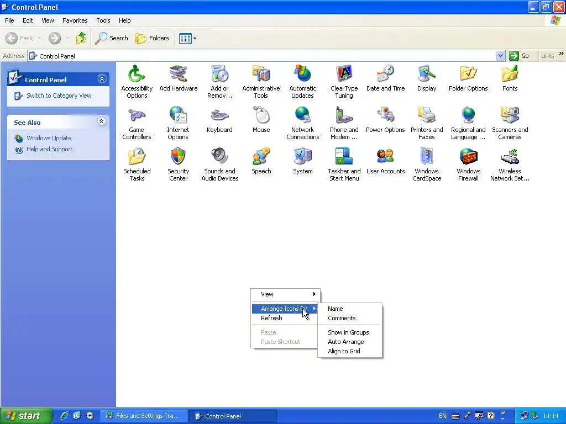Toggle Auto Arrange option
The height and width of the screenshot is (424, 566).
345,342
